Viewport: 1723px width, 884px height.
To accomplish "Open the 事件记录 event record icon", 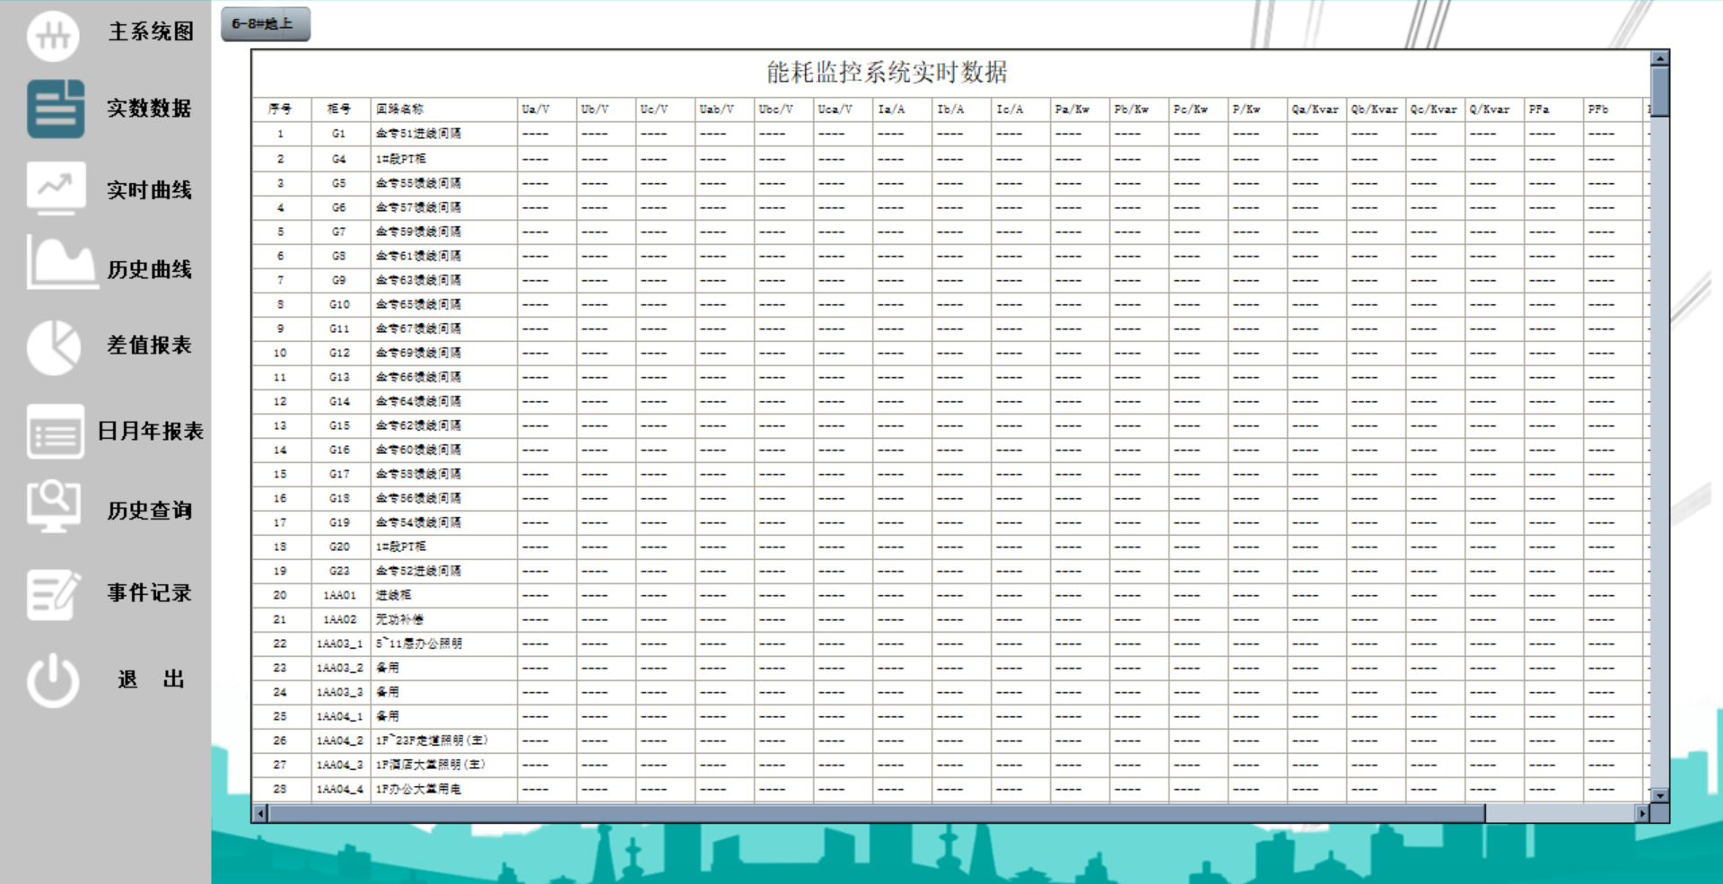I will tap(54, 592).
